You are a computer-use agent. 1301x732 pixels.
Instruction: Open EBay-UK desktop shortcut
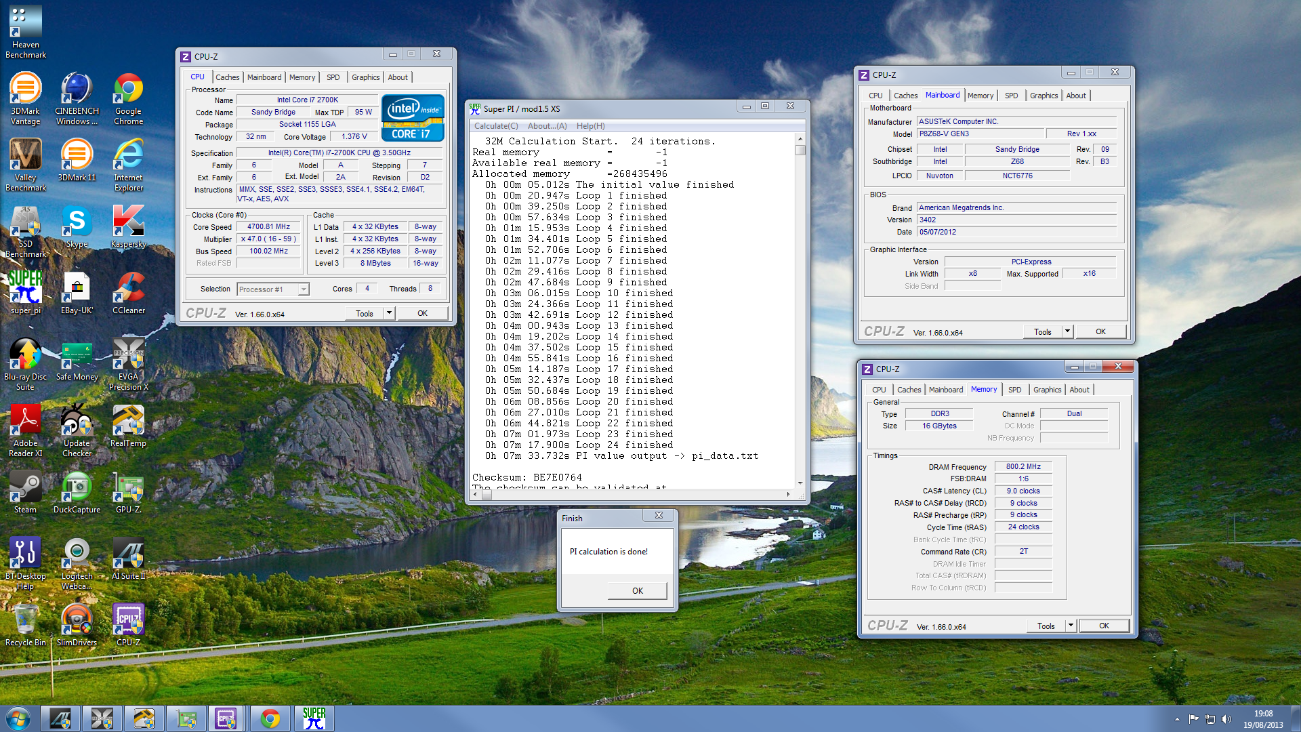[x=77, y=293]
